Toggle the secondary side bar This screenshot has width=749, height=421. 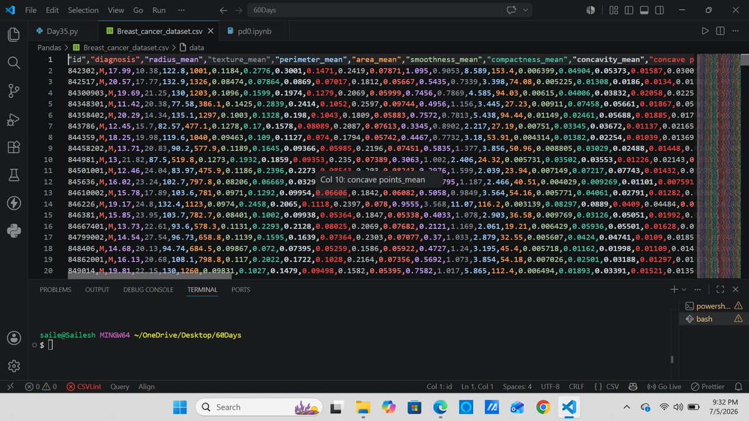pyautogui.click(x=658, y=10)
